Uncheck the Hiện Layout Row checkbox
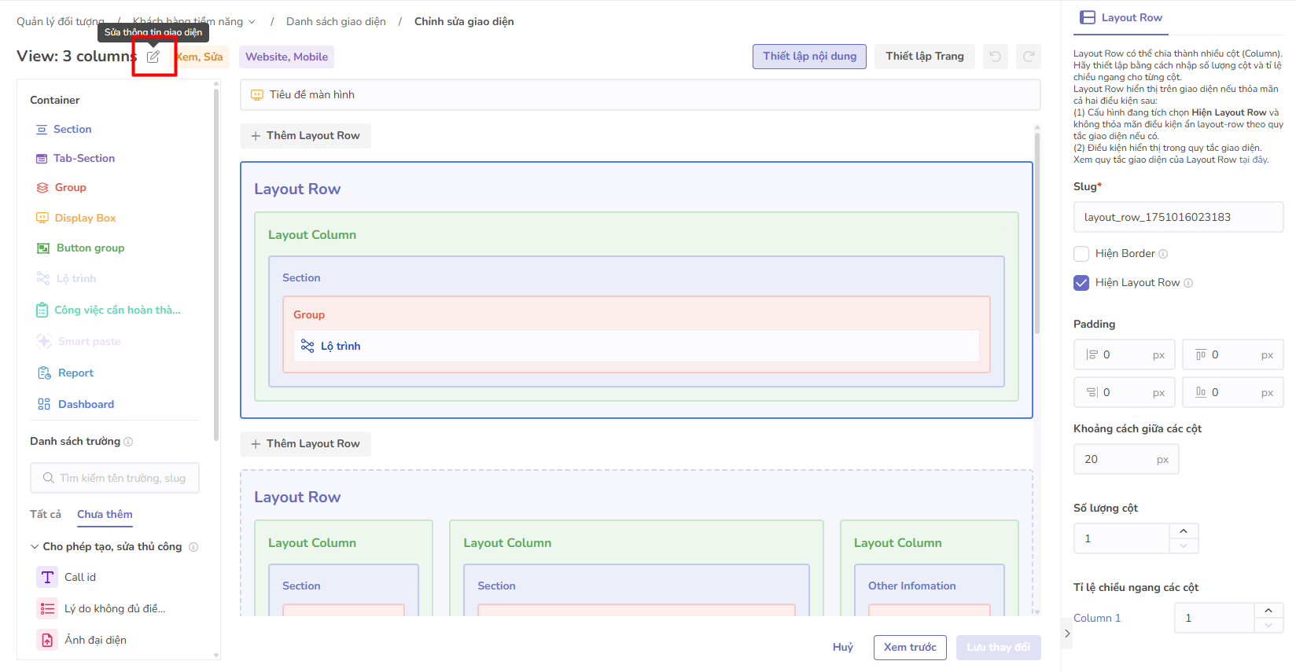Image resolution: width=1296 pixels, height=672 pixels. point(1081,283)
